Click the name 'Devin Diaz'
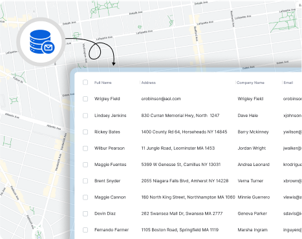Viewport: 302px width, 239px height. [x=105, y=214]
